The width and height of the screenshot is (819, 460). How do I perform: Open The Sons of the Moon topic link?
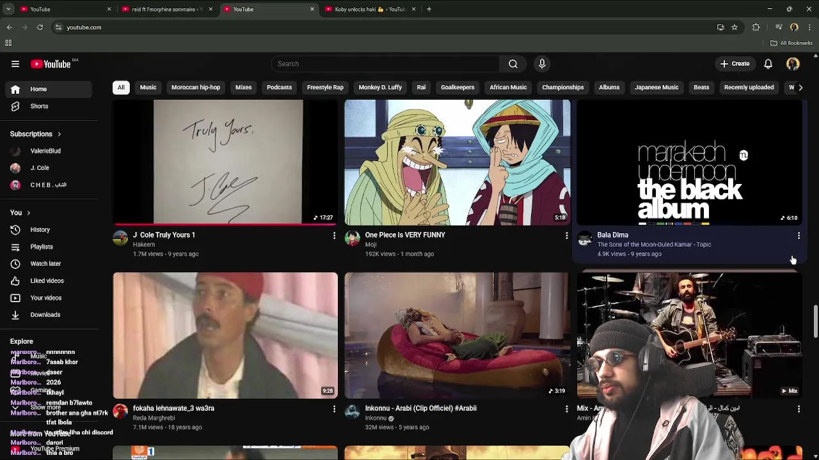[654, 245]
